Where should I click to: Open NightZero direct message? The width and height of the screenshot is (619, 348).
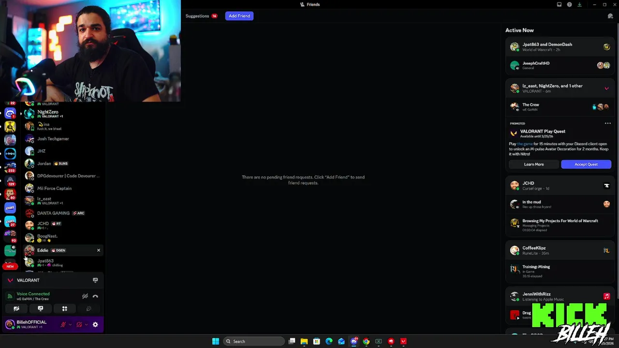pos(63,114)
